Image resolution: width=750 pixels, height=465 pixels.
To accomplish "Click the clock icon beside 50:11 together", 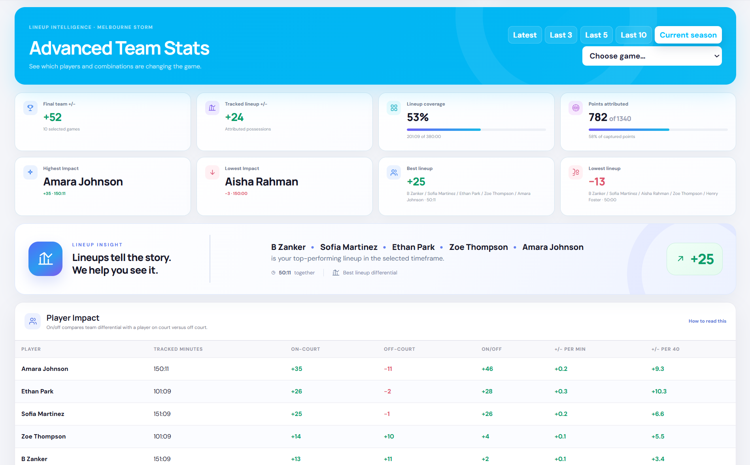I will [273, 273].
